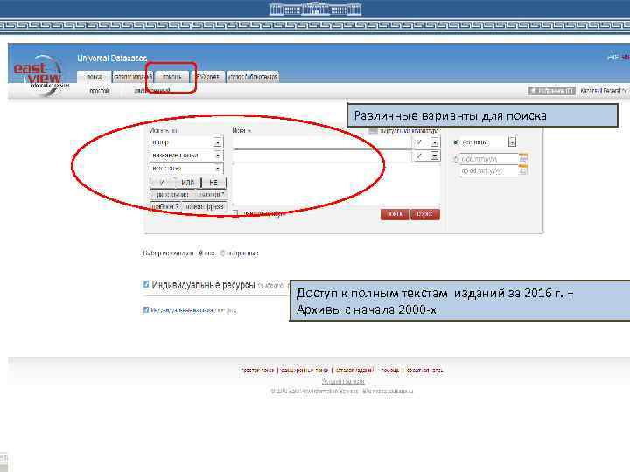Click the 'шаблон *' wildcard button

coord(211,195)
